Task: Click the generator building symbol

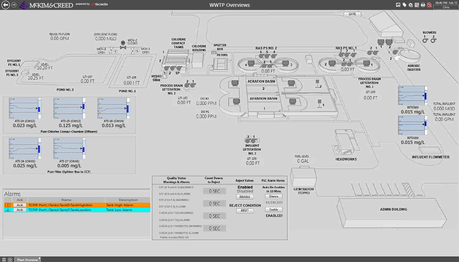Action: (303, 177)
